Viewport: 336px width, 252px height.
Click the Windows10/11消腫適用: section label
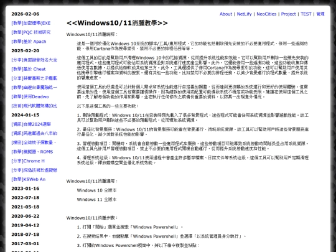[x=92, y=181]
